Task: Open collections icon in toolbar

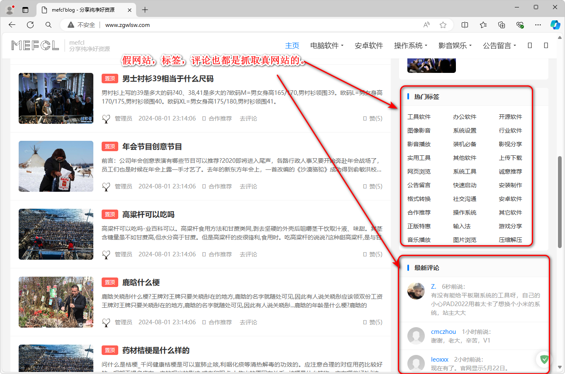Action: 502,25
